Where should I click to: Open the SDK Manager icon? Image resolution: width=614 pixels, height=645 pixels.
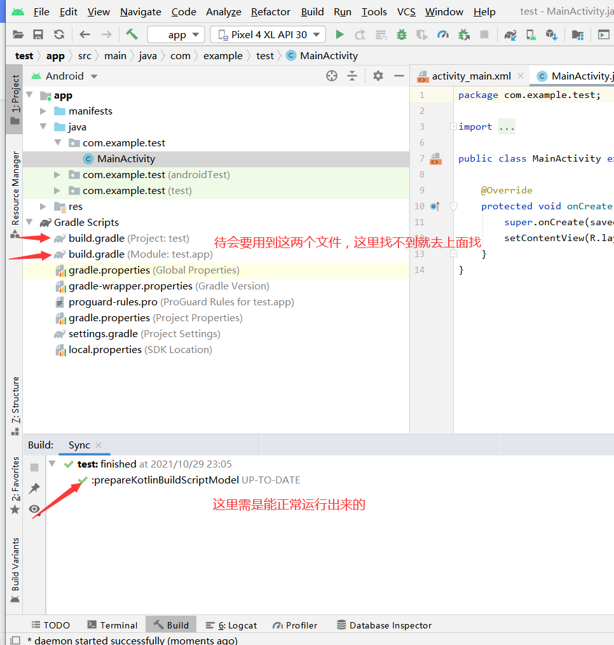tap(552, 35)
